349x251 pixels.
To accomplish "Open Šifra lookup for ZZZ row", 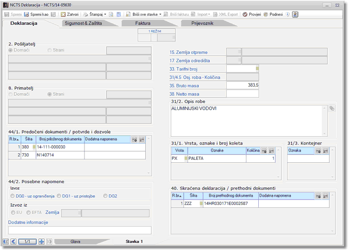I will click(x=201, y=203).
